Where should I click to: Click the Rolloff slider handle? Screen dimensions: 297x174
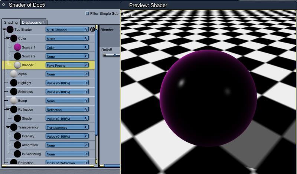[x=116, y=55]
